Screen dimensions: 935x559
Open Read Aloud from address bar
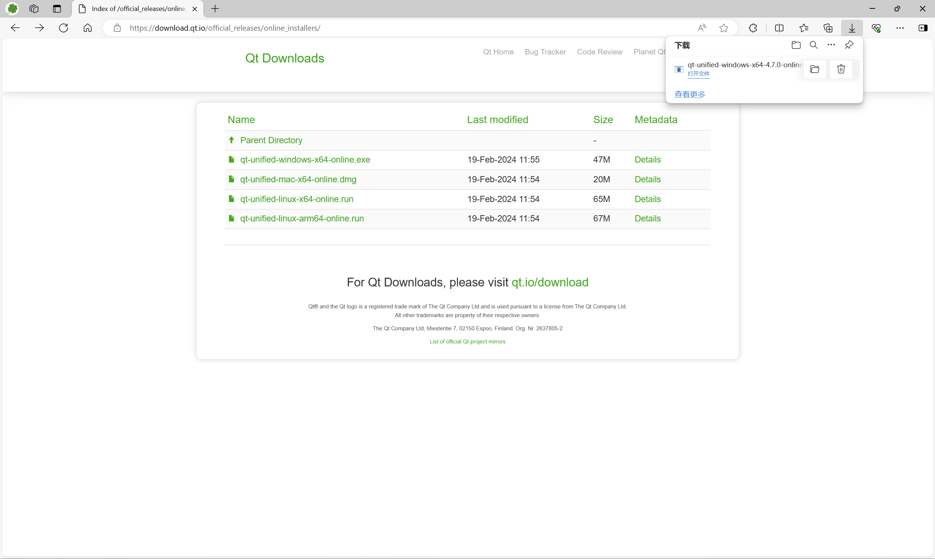[x=702, y=28]
